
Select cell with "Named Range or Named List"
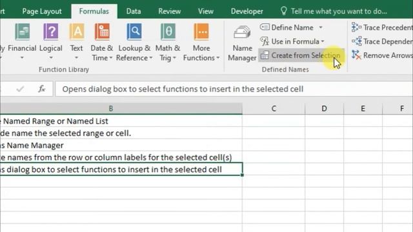[121, 121]
